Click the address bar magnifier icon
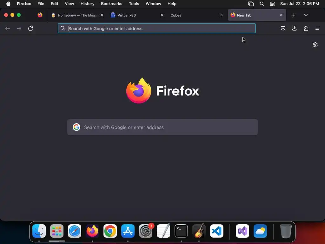Image resolution: width=325 pixels, height=244 pixels. coord(63,28)
